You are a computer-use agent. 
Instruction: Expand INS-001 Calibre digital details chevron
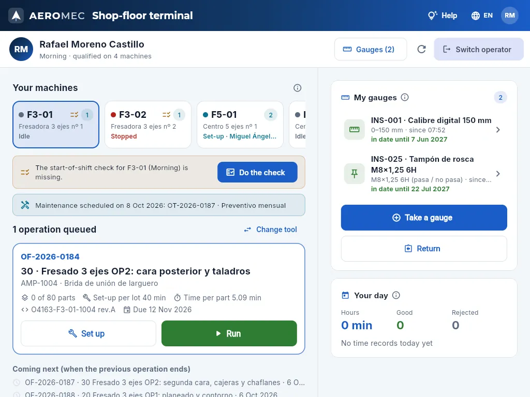click(x=497, y=130)
